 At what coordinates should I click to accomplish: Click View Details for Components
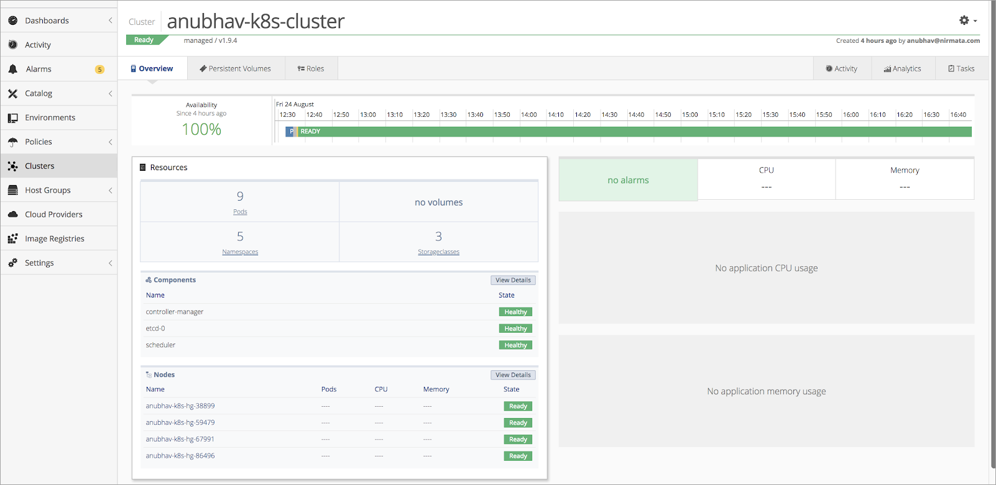[513, 280]
